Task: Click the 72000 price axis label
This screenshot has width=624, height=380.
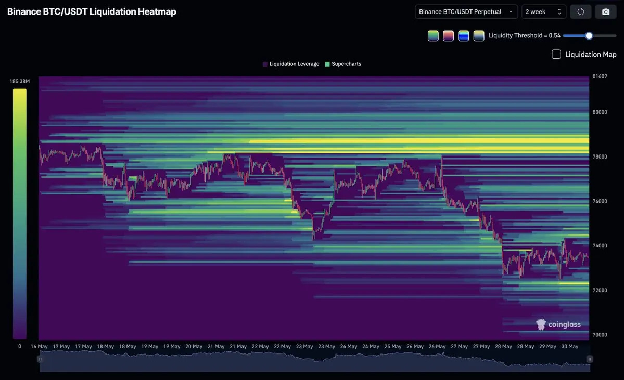Action: [600, 290]
